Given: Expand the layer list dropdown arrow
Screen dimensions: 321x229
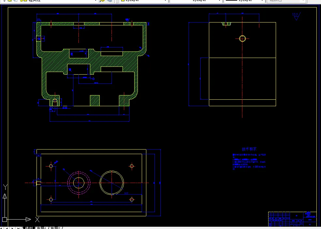Looking at the screenshot, I should (x=95, y=1).
